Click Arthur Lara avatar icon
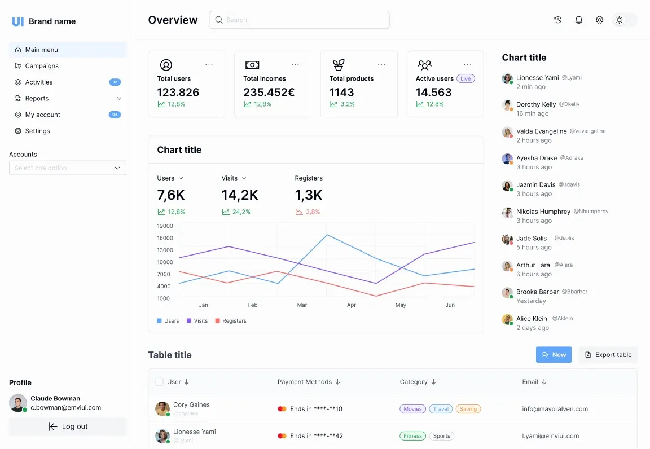The height and width of the screenshot is (449, 650). [507, 266]
